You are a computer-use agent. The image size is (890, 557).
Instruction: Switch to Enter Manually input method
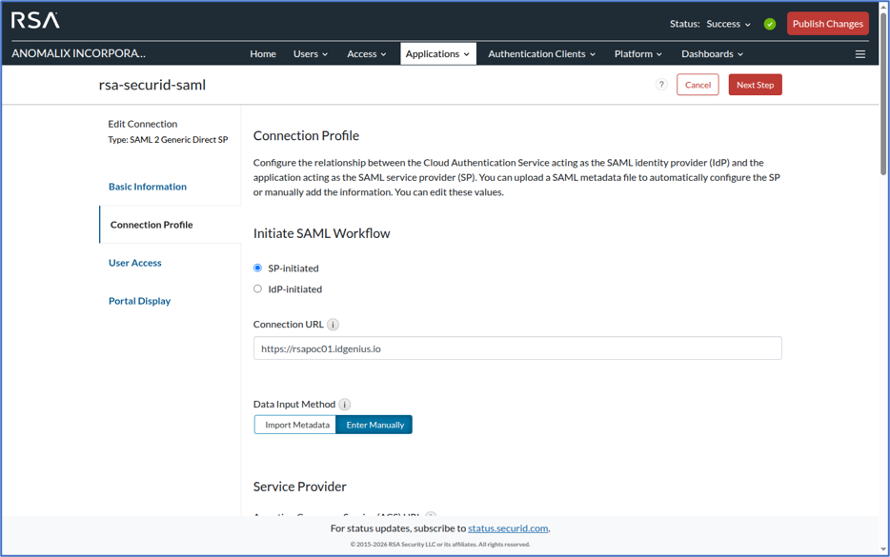(374, 425)
